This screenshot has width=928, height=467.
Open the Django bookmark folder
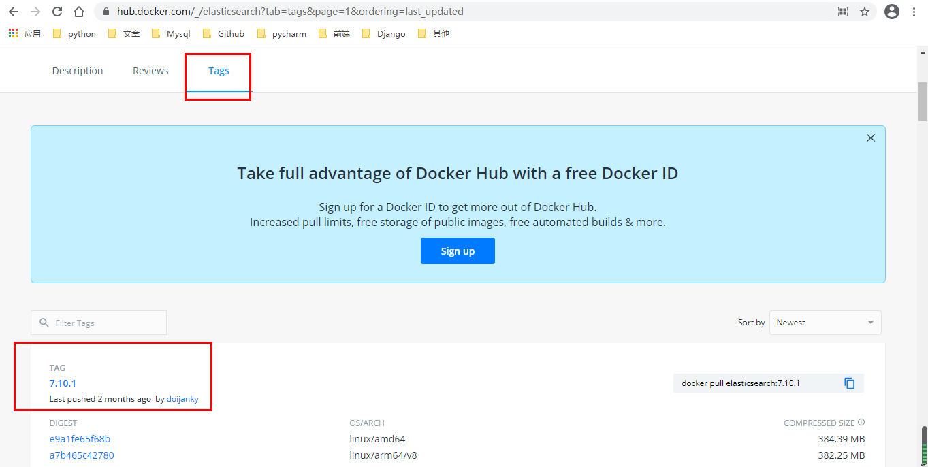point(384,33)
